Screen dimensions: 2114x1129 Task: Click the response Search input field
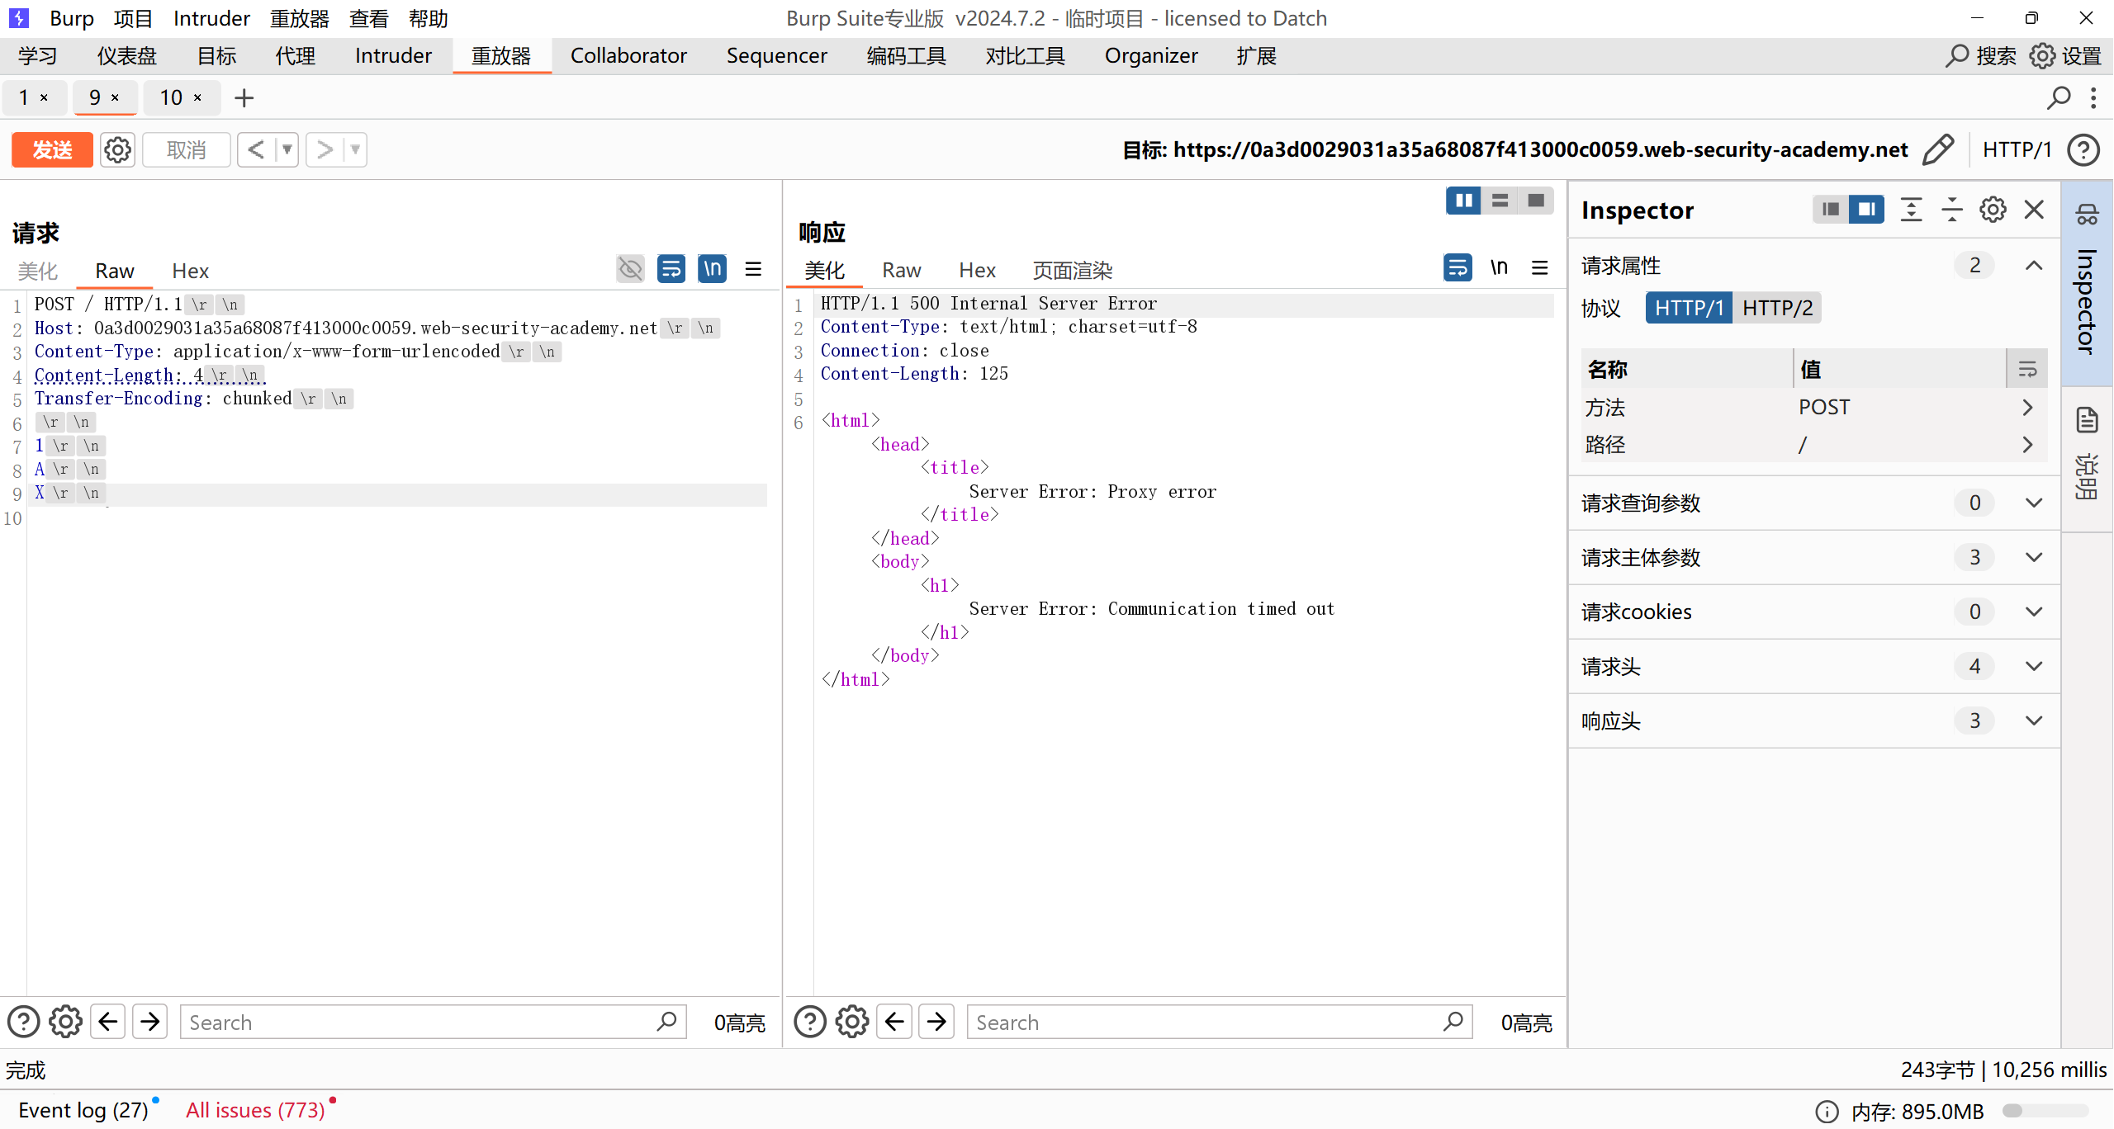point(1206,1023)
